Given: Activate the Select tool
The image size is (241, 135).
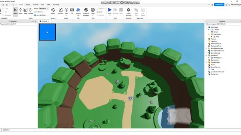Looking at the screenshot, I should click(15, 11).
